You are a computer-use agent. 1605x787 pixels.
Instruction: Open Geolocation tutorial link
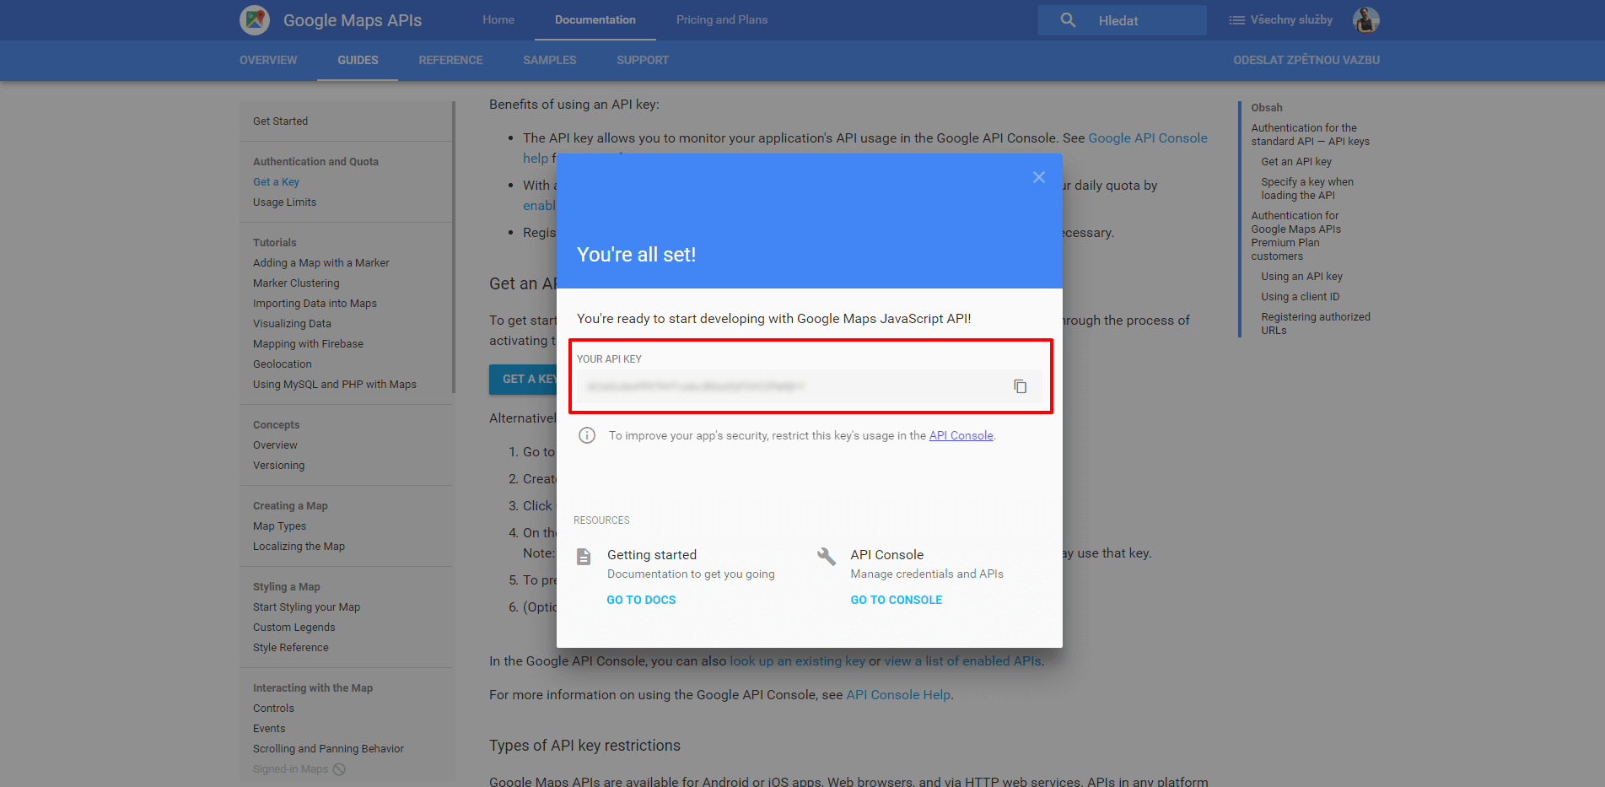click(282, 364)
